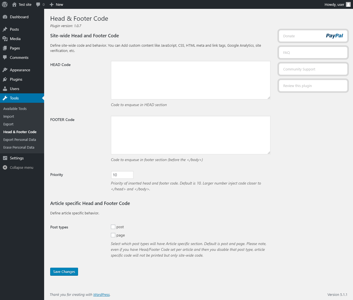Click the Plugins plug icon
Viewport: 353px width, 300px height.
(x=5, y=79)
